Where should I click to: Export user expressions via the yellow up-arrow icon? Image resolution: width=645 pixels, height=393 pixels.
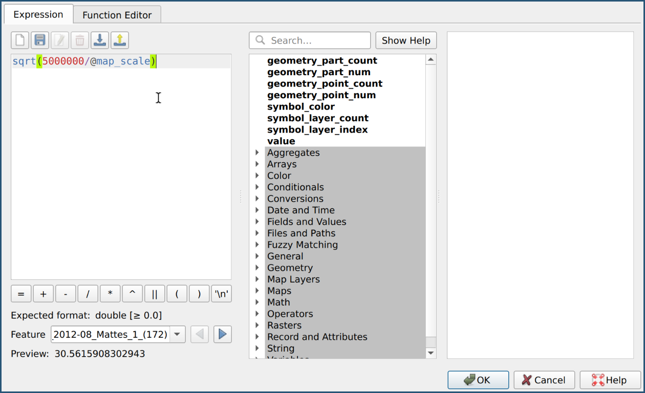coord(119,40)
